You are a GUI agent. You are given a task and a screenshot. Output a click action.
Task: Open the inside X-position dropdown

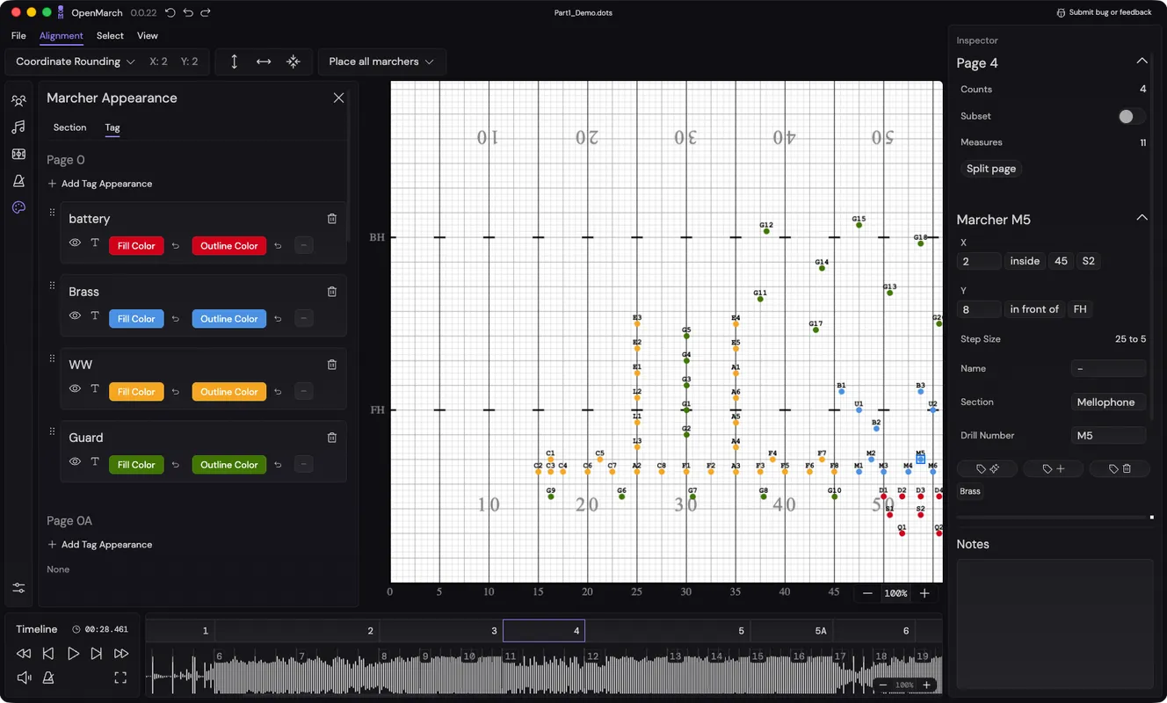pos(1025,261)
